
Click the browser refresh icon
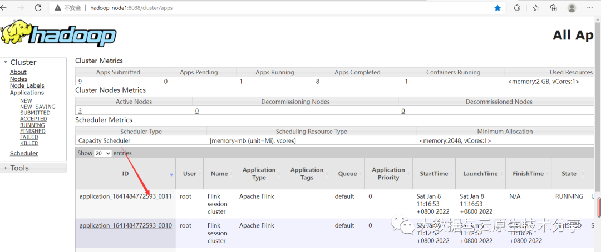[x=38, y=8]
